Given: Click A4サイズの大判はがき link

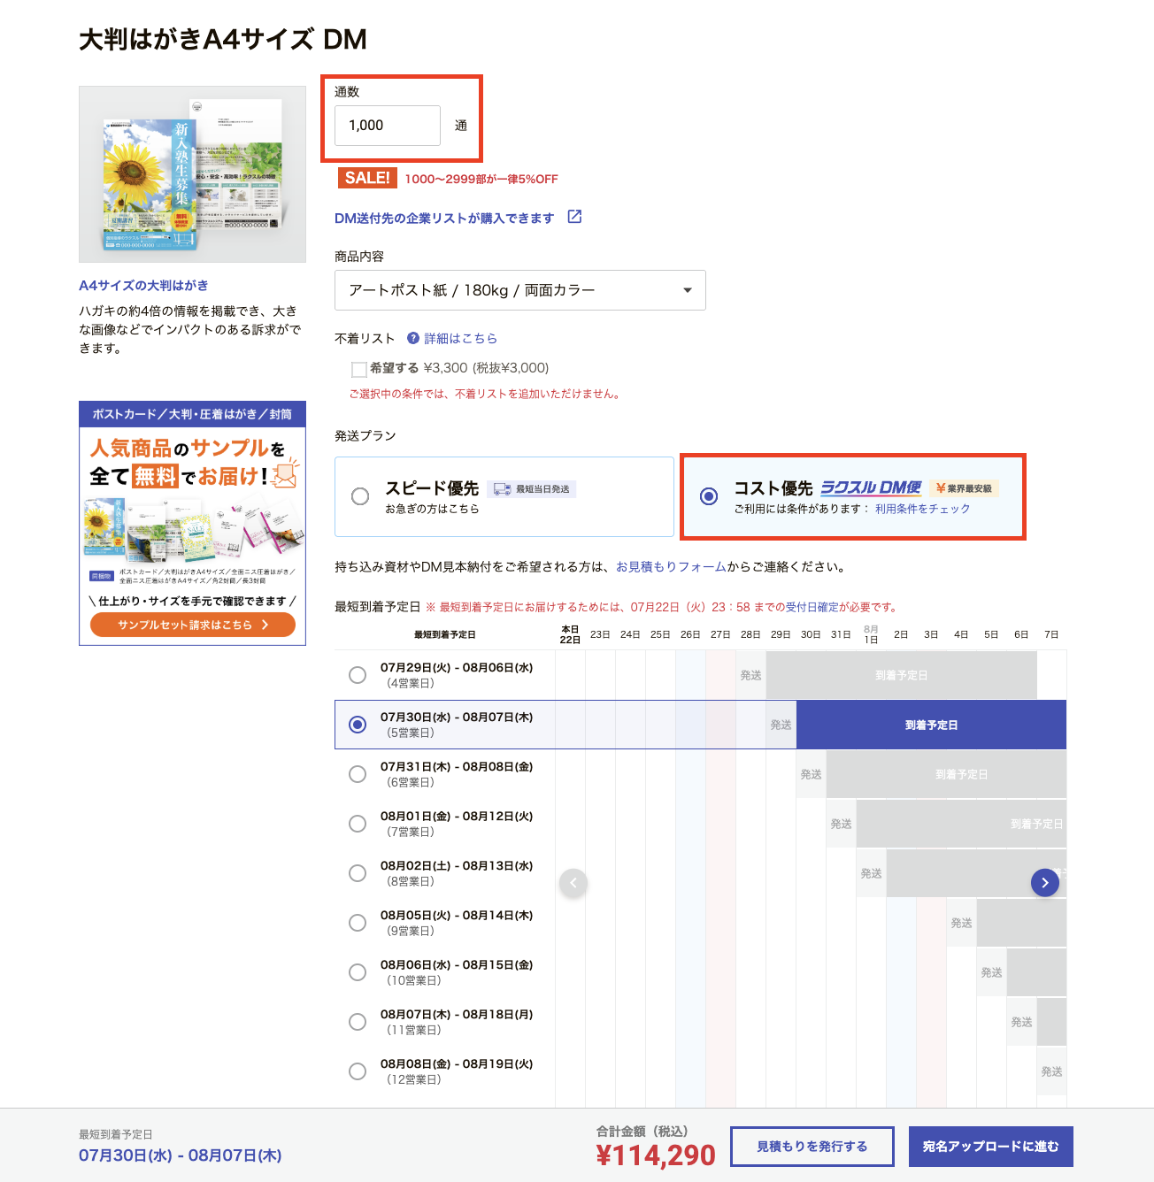Looking at the screenshot, I should pyautogui.click(x=143, y=285).
